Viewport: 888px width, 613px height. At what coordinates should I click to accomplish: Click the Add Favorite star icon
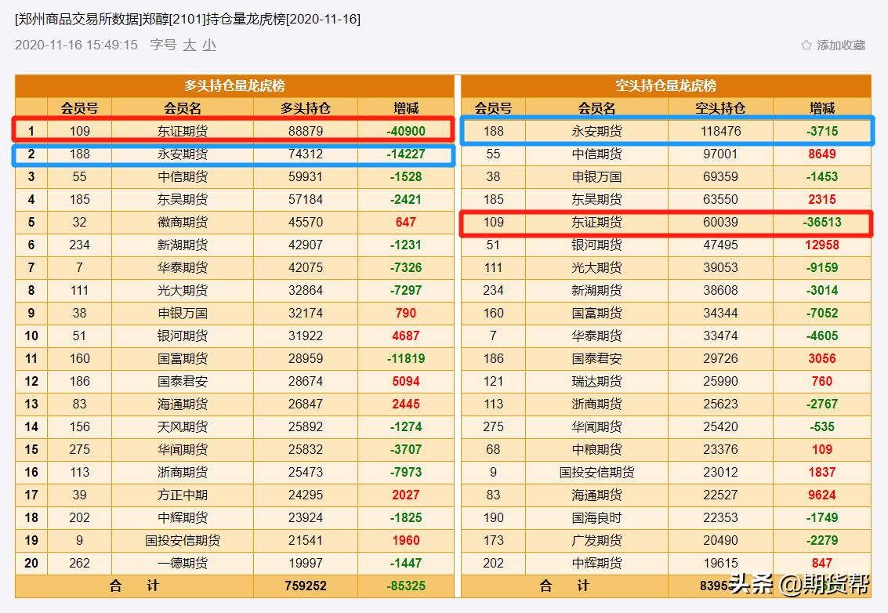[x=805, y=45]
